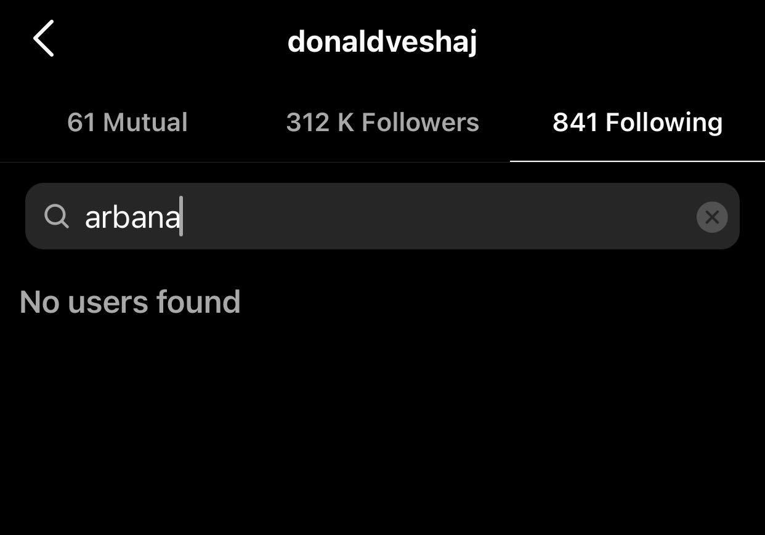Switch to the 61 Mutual tab
The height and width of the screenshot is (535, 765).
tap(127, 122)
